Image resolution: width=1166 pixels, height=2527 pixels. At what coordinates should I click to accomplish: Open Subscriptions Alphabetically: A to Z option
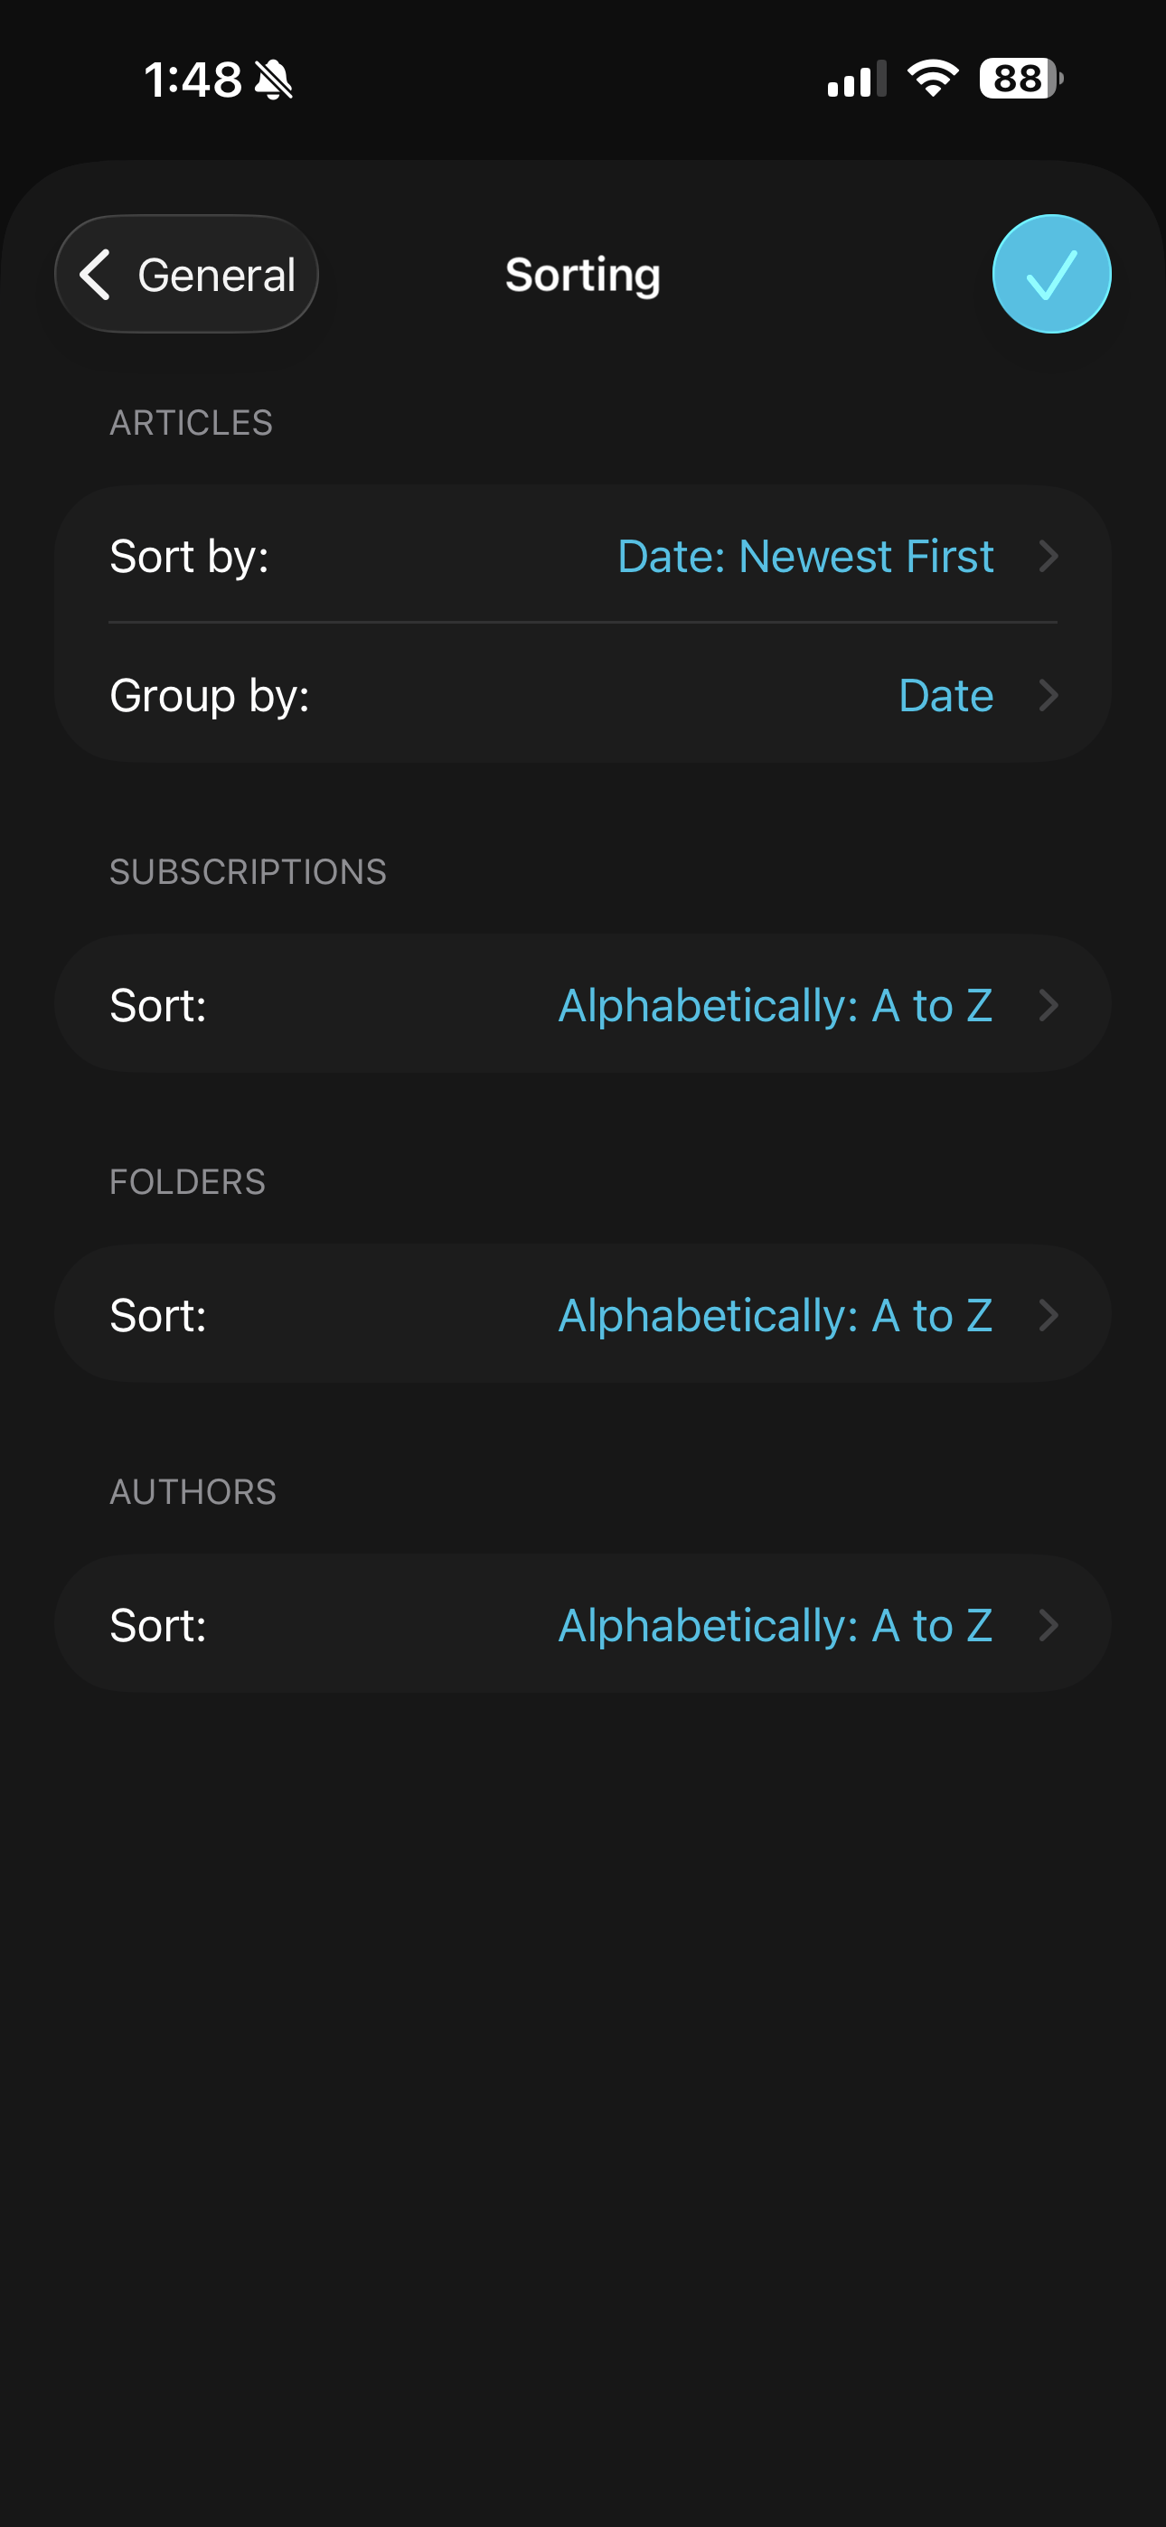click(x=775, y=1006)
